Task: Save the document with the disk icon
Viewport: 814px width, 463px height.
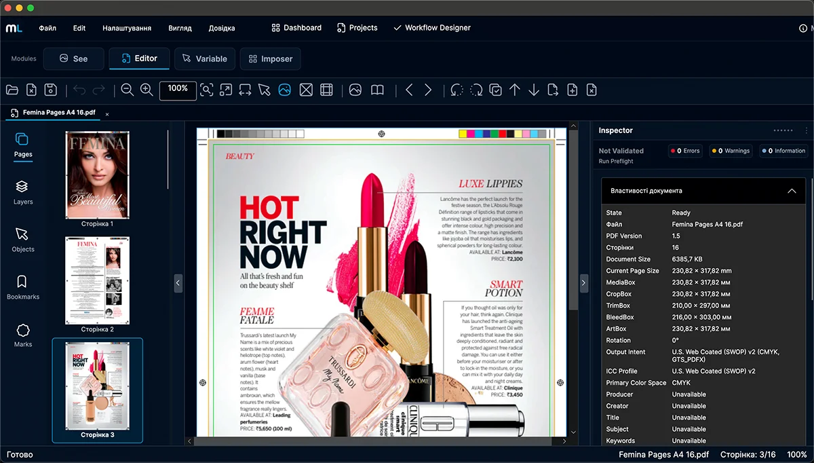Action: coord(50,90)
